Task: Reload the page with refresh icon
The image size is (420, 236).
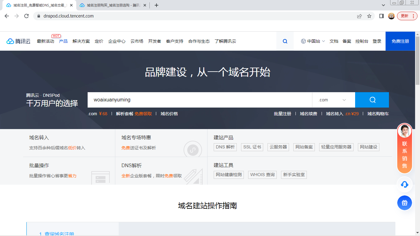Action: [26, 16]
